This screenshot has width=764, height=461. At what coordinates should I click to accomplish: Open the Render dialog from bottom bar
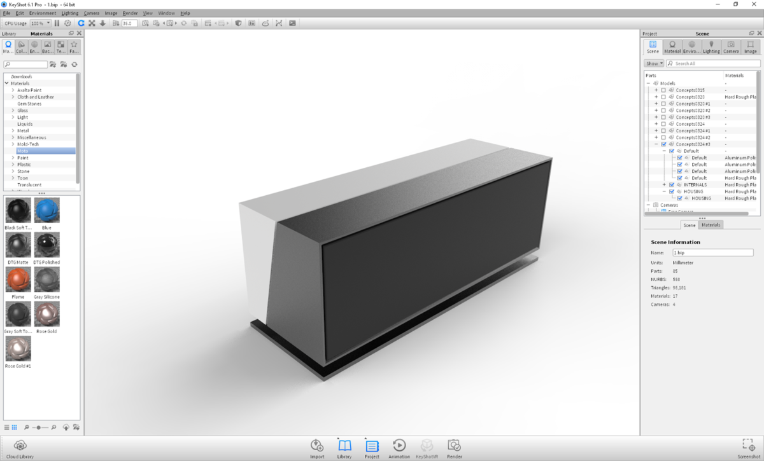pos(454,448)
